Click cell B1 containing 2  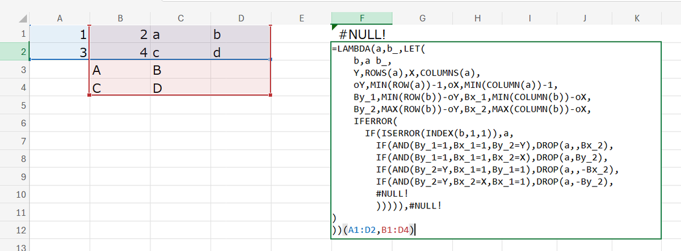(x=120, y=34)
